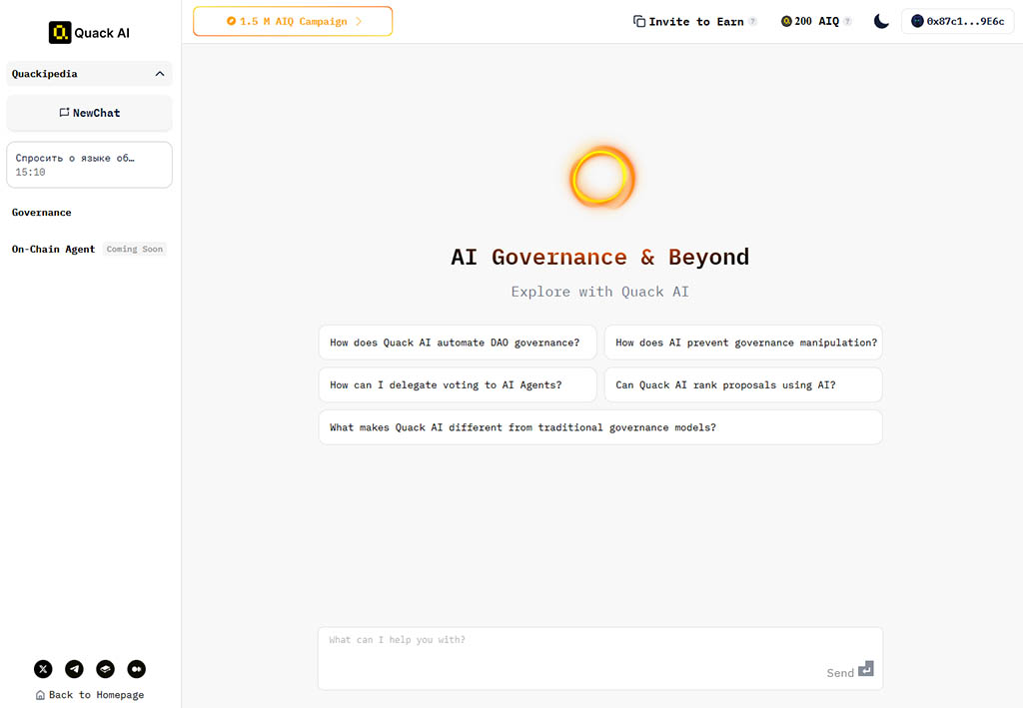Click the NewChat message icon
Screen dimensions: 1023x708
coord(64,113)
